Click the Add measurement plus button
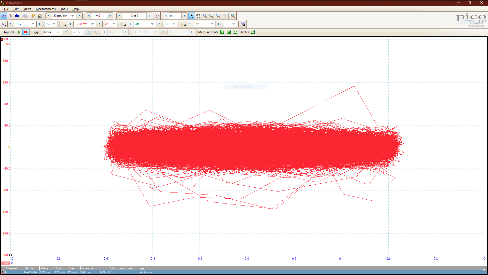 (x=222, y=32)
